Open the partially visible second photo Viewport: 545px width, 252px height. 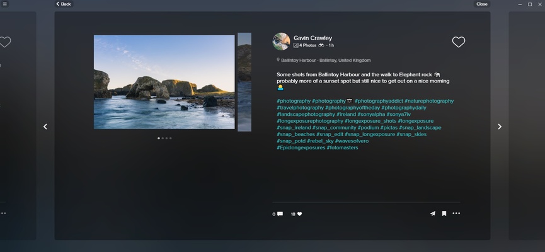(x=244, y=82)
